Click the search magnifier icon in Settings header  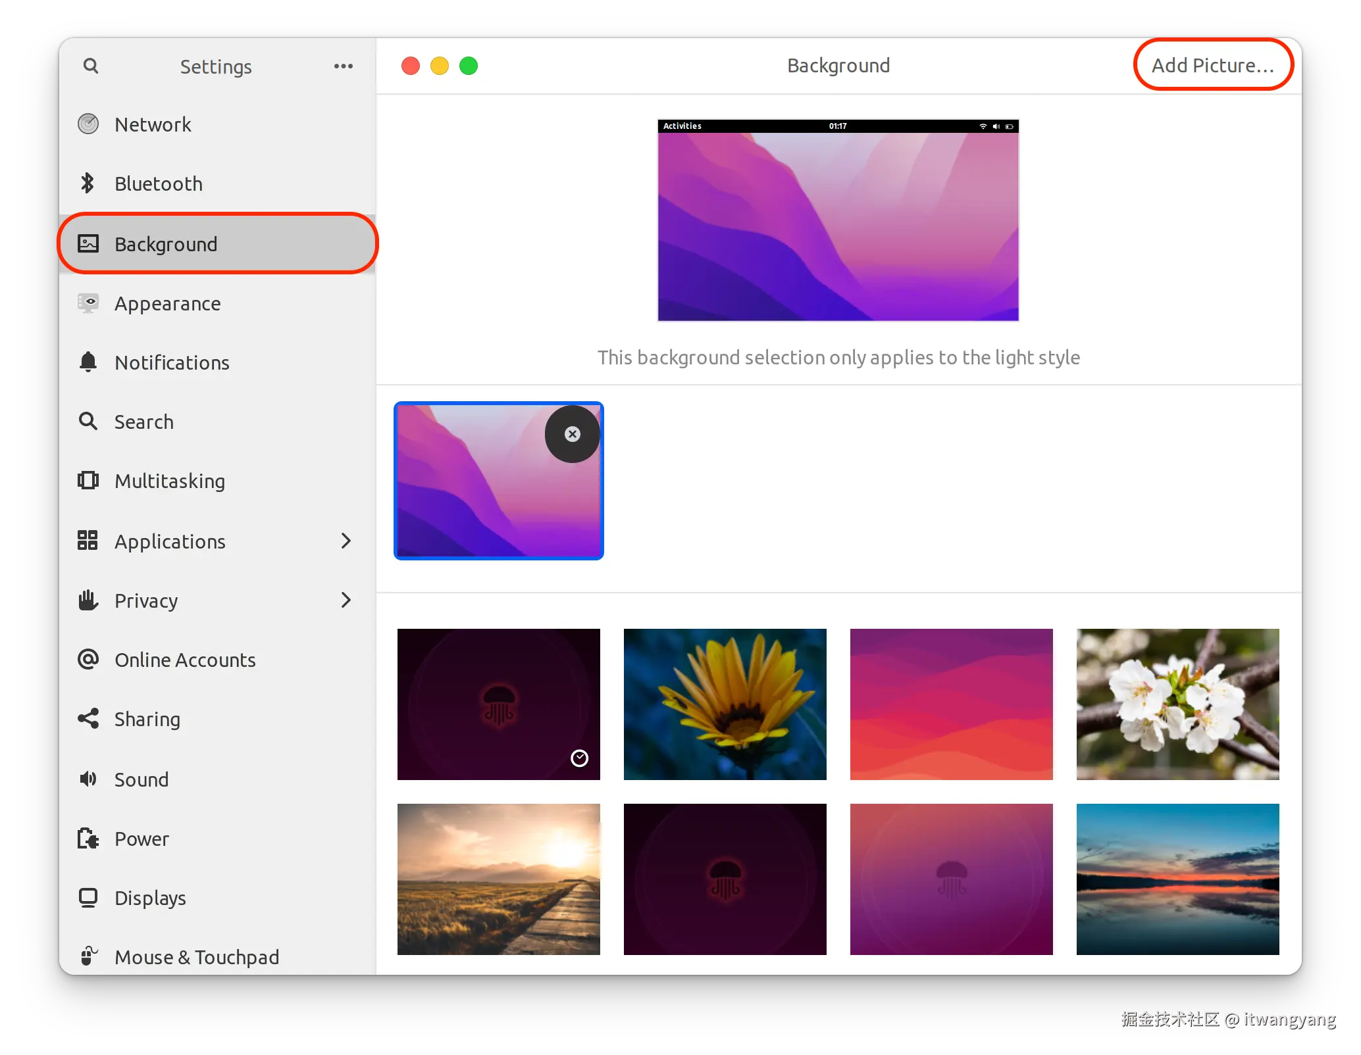tap(91, 66)
